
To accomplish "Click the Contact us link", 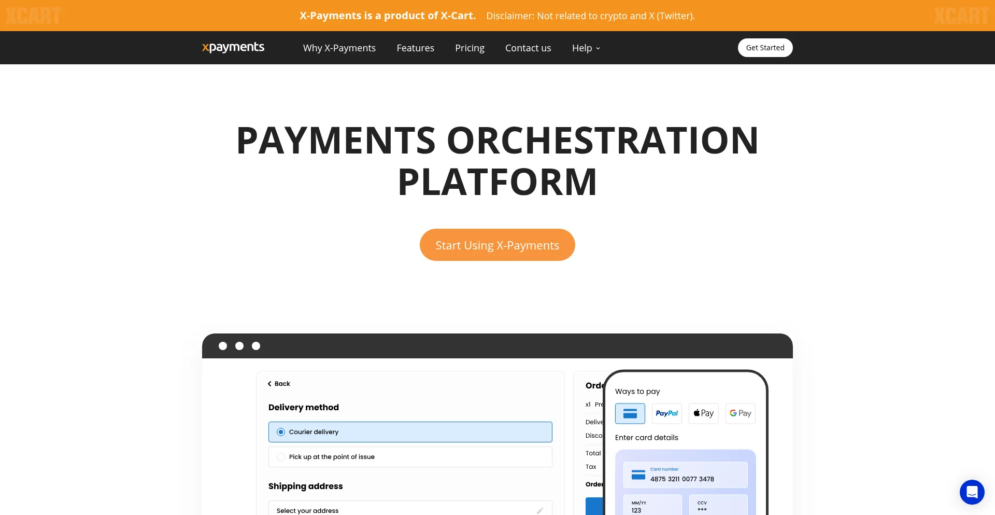I will pos(528,48).
